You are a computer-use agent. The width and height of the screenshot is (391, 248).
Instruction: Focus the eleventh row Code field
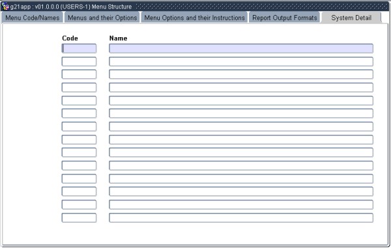coord(79,179)
